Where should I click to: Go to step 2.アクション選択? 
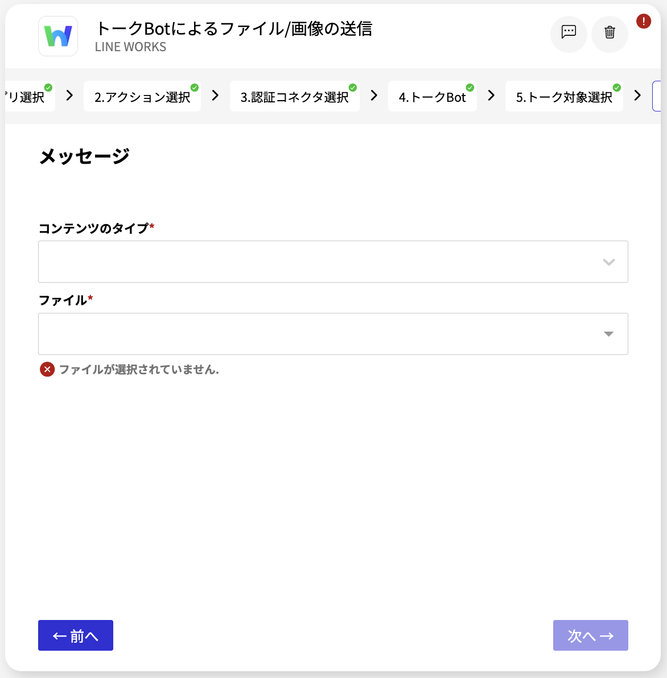pyautogui.click(x=142, y=97)
